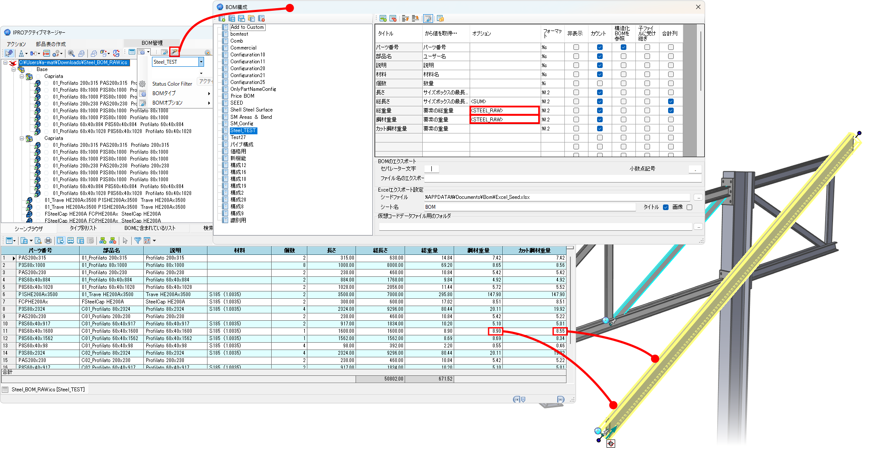The image size is (870, 452).
Task: Toggle 合計列 checkbox for 総重量 row
Action: [x=671, y=111]
